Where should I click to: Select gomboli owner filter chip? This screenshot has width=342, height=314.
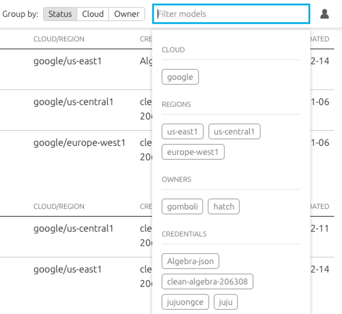(183, 206)
